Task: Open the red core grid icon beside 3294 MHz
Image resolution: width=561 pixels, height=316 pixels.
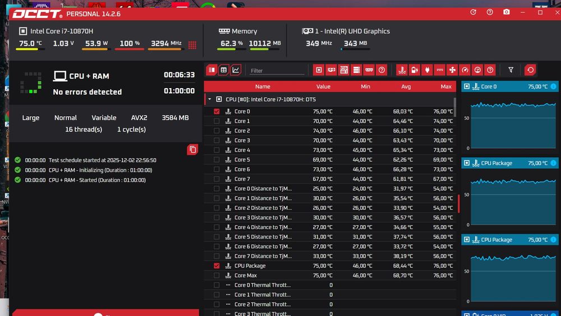Action: [x=192, y=45]
